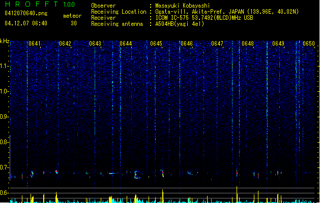Select the file name 0412070640.png

26,13
